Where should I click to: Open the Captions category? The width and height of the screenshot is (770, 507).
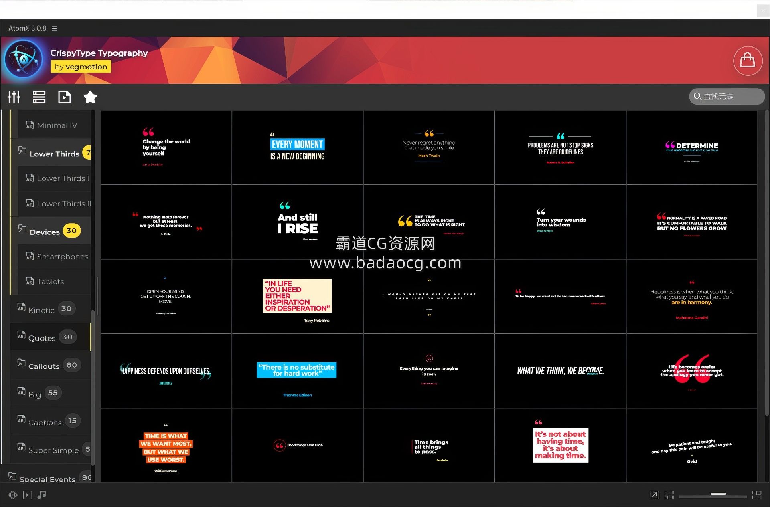point(50,421)
